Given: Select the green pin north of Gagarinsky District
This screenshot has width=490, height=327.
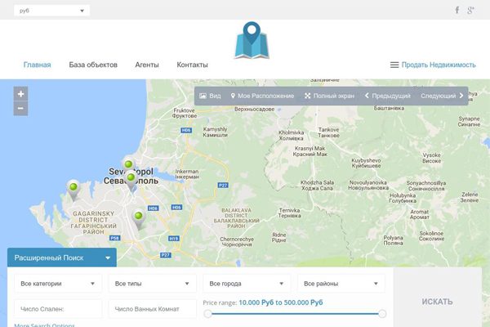Looking at the screenshot, I should click(x=73, y=190).
